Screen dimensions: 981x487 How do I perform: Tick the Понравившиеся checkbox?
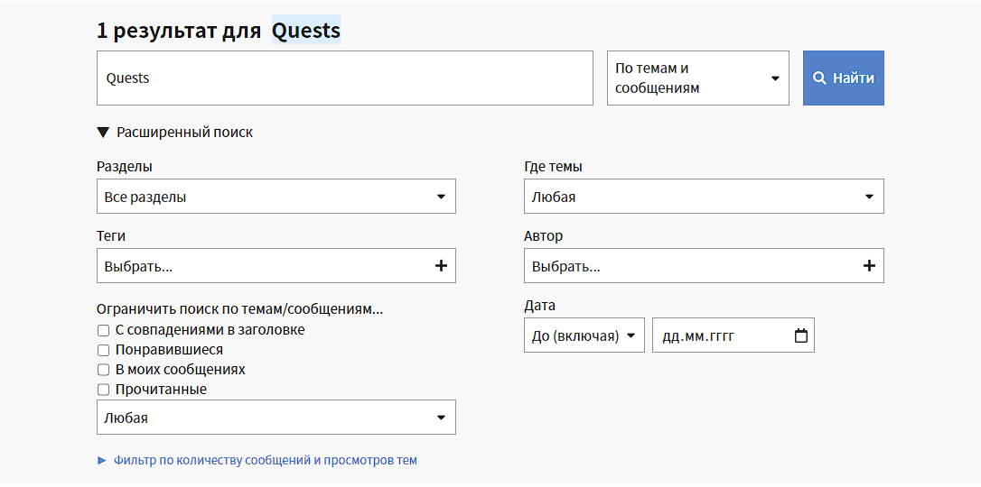[x=104, y=350]
